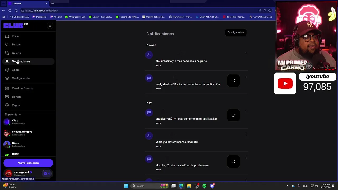Collapse the Siguiendo following list
The height and width of the screenshot is (190, 338).
[13, 115]
